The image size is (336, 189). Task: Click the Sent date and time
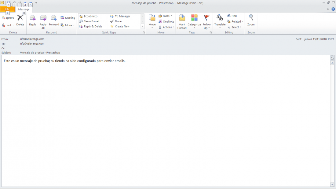[319, 39]
